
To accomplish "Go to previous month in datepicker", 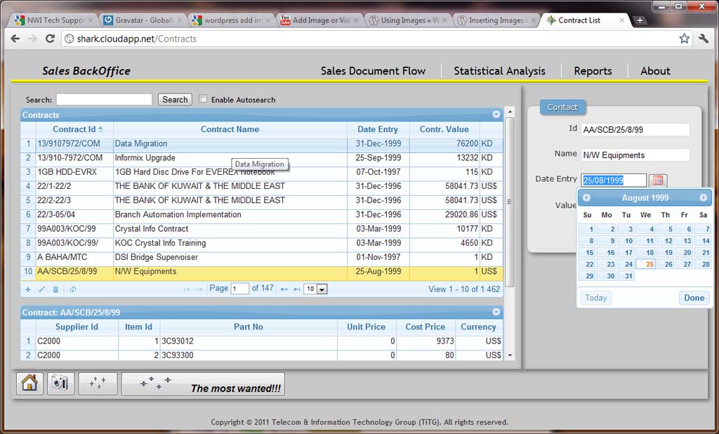I will coord(587,198).
